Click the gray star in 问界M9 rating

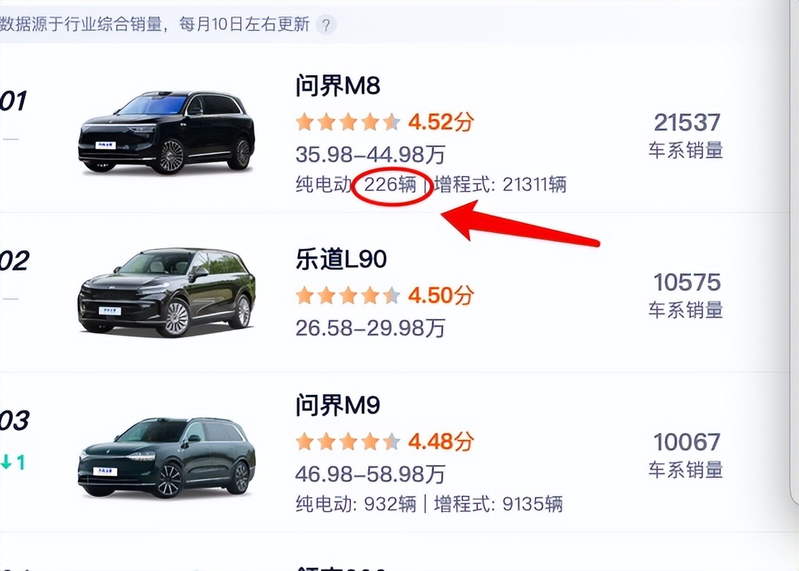pos(392,441)
